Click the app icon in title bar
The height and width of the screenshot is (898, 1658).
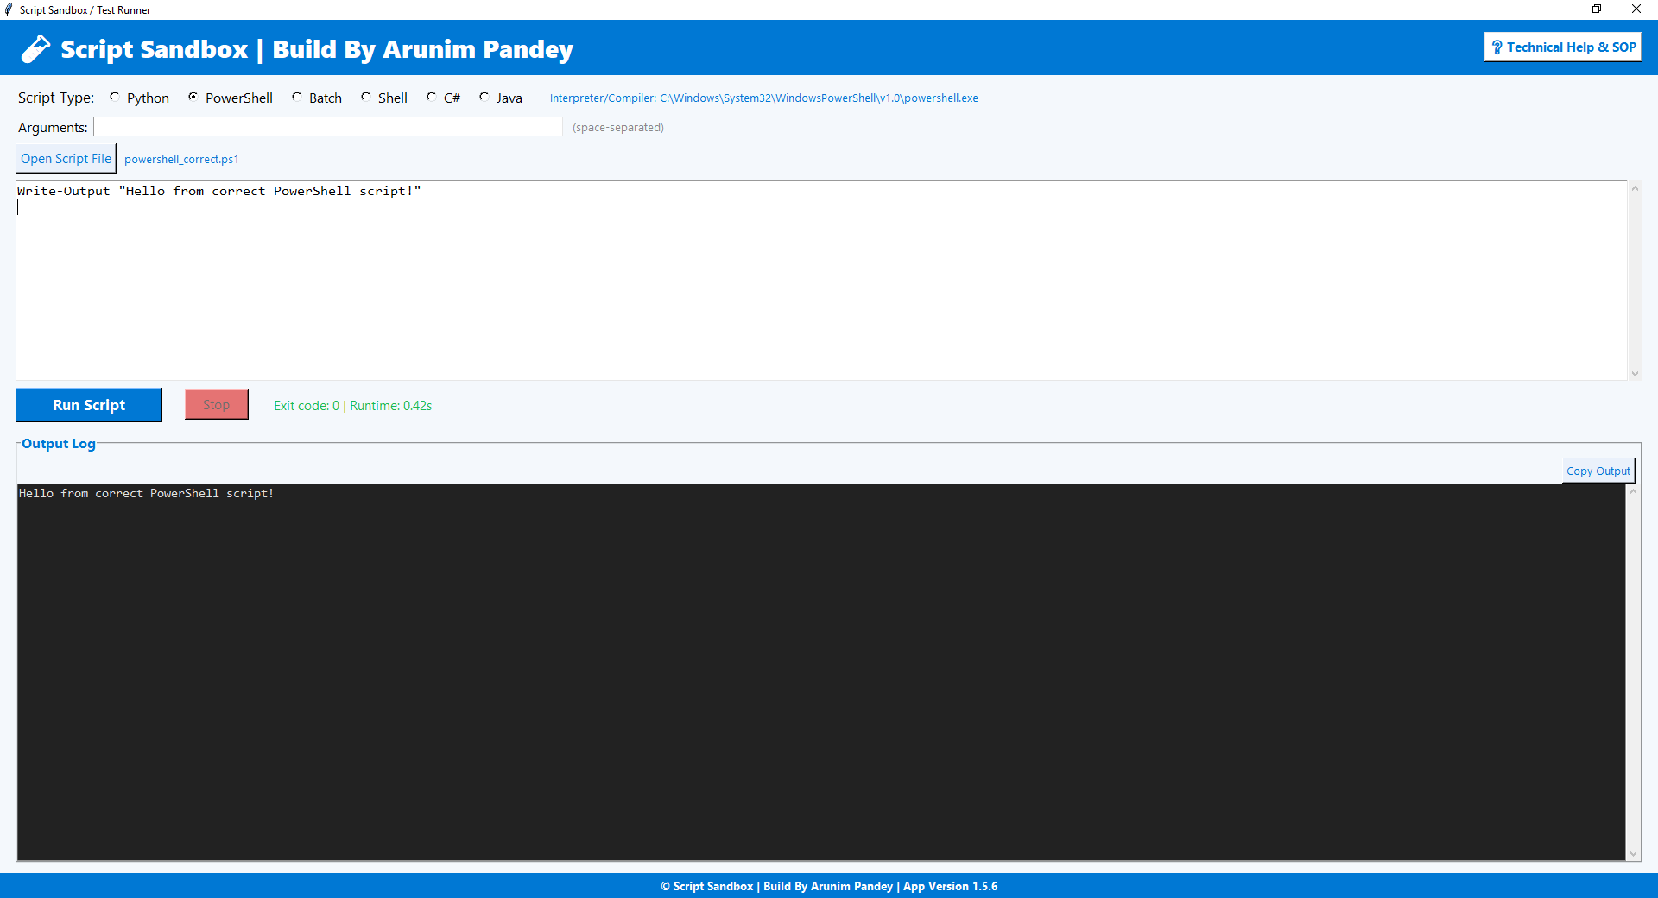click(9, 9)
